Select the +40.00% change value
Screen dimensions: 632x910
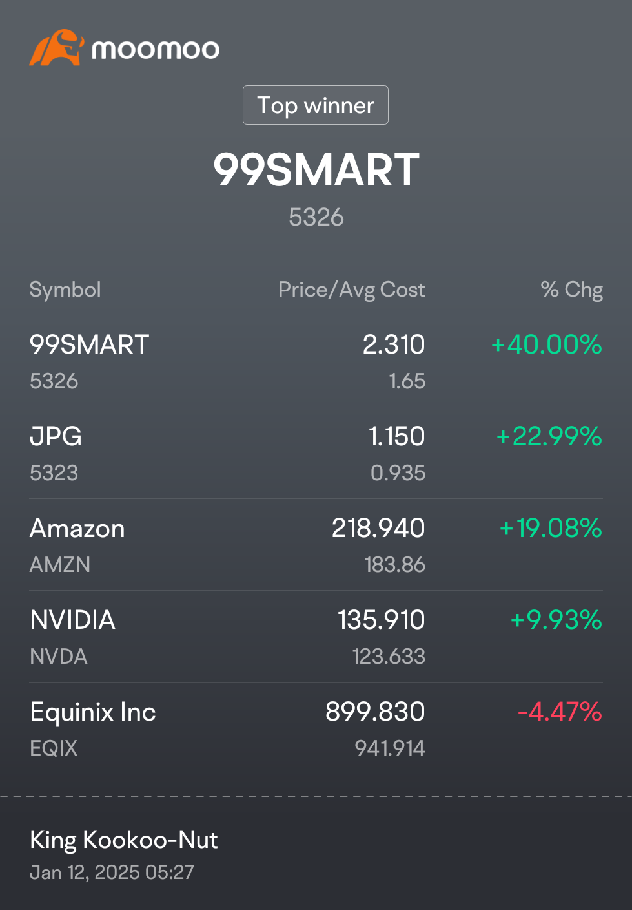pos(547,344)
